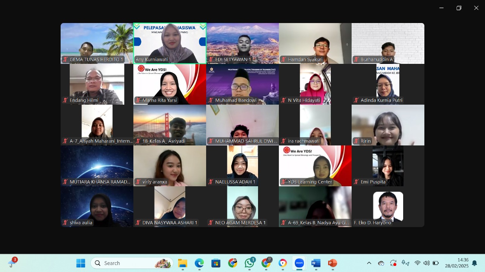Image resolution: width=485 pixels, height=272 pixels.
Task: Show hidden system tray icons
Action: pyautogui.click(x=369, y=263)
